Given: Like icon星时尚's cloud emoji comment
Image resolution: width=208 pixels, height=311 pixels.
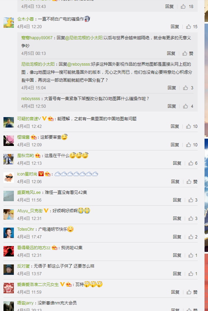Looking at the screenshot, I should click(189, 182).
